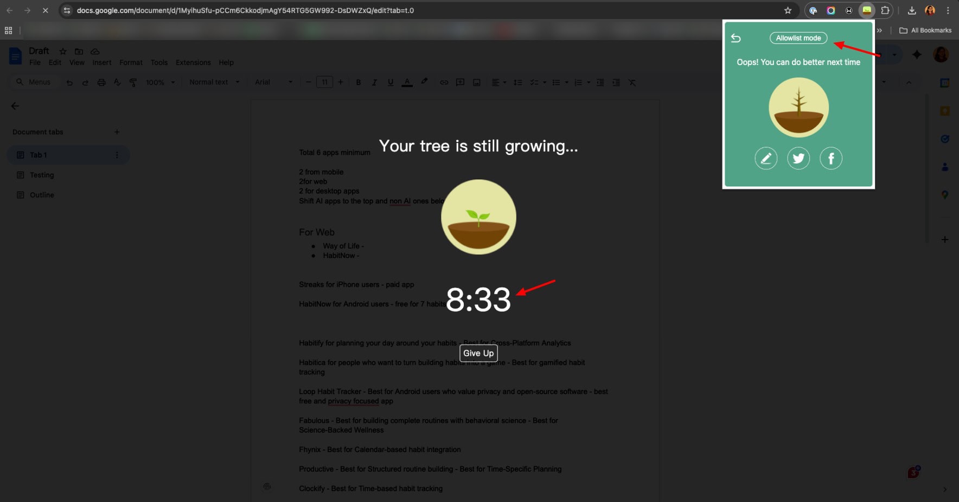Share result via Twitter icon
959x502 pixels.
(798, 158)
